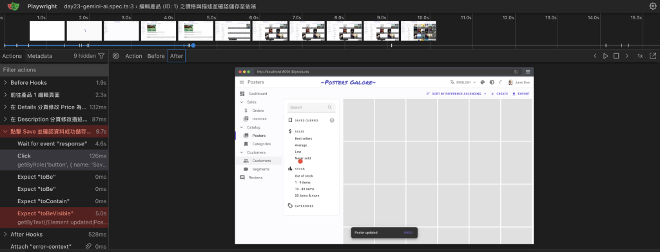The height and width of the screenshot is (252, 660).
Task: Click the Invoices icon in sidebar
Action: coord(246,119)
